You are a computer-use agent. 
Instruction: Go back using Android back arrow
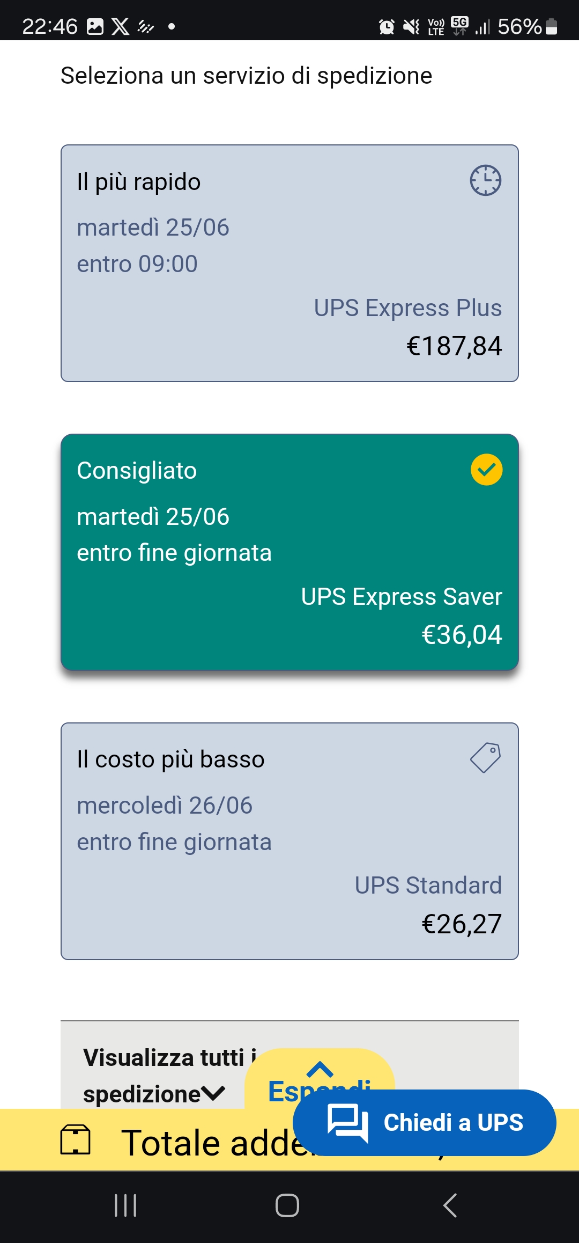[450, 1205]
